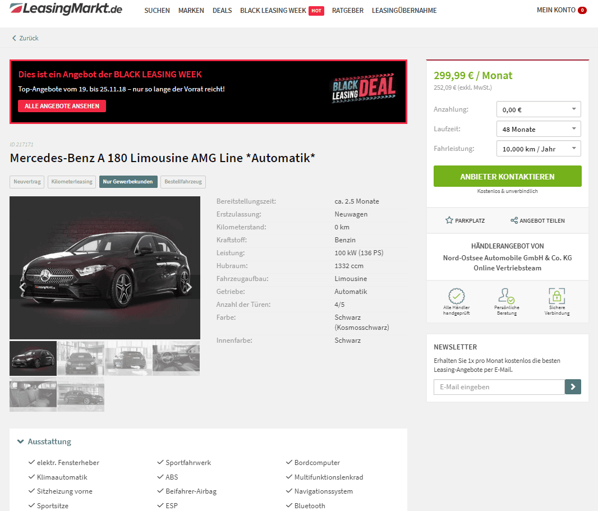Screen dimensions: 598x511
Task: Click the Zurück back arrow icon
Action: 14,38
